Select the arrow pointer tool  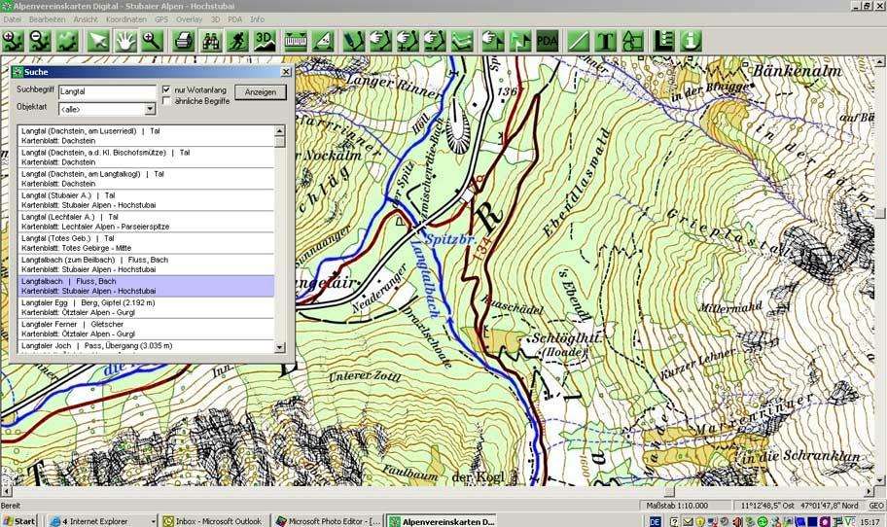coord(98,41)
